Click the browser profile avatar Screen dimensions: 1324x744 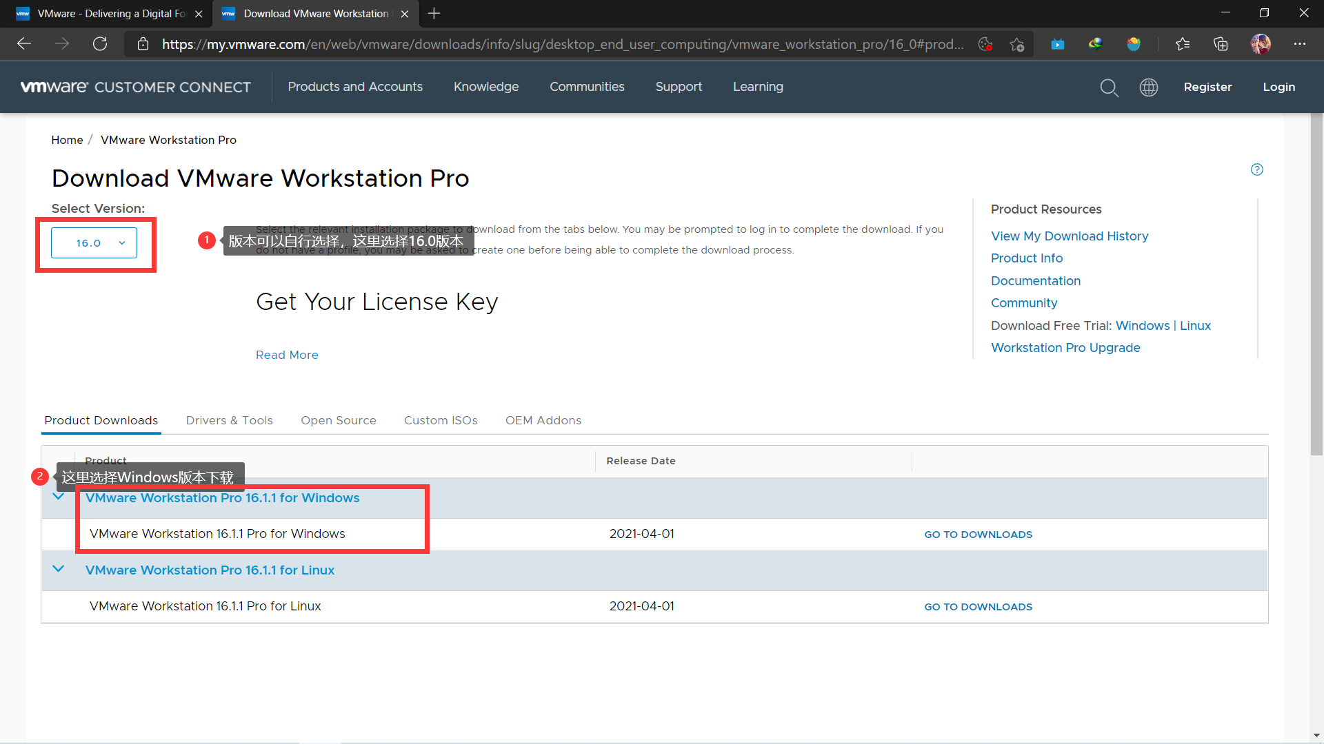[x=1260, y=44]
